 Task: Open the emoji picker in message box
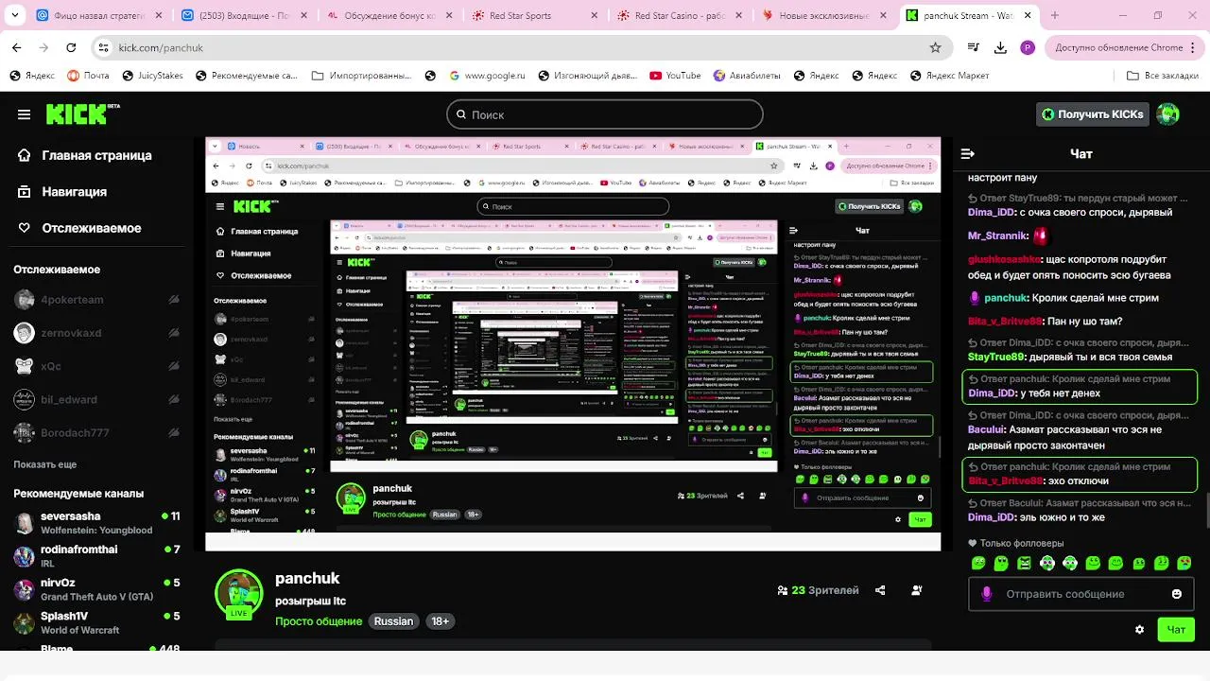(x=1177, y=594)
